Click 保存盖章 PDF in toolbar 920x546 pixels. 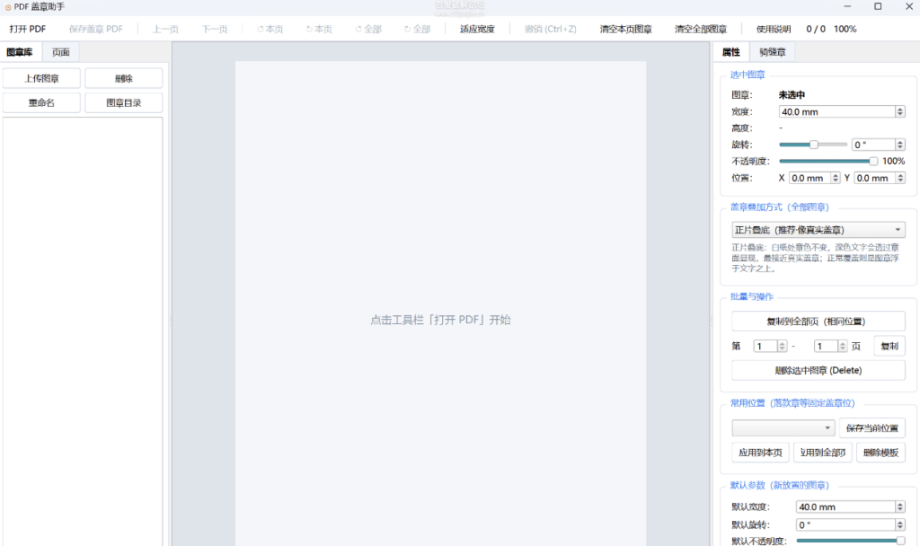click(95, 29)
